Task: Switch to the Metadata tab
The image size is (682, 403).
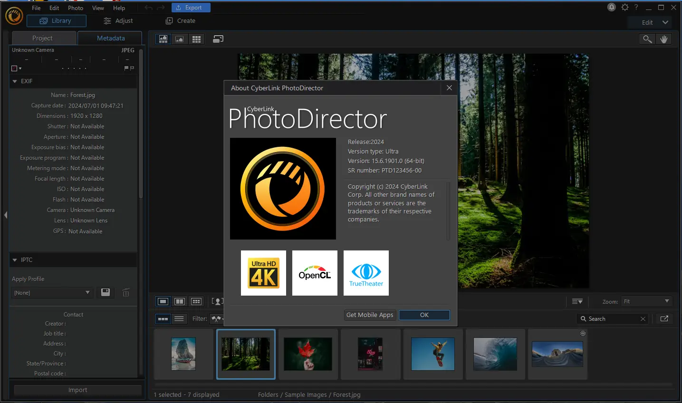Action: click(110, 38)
